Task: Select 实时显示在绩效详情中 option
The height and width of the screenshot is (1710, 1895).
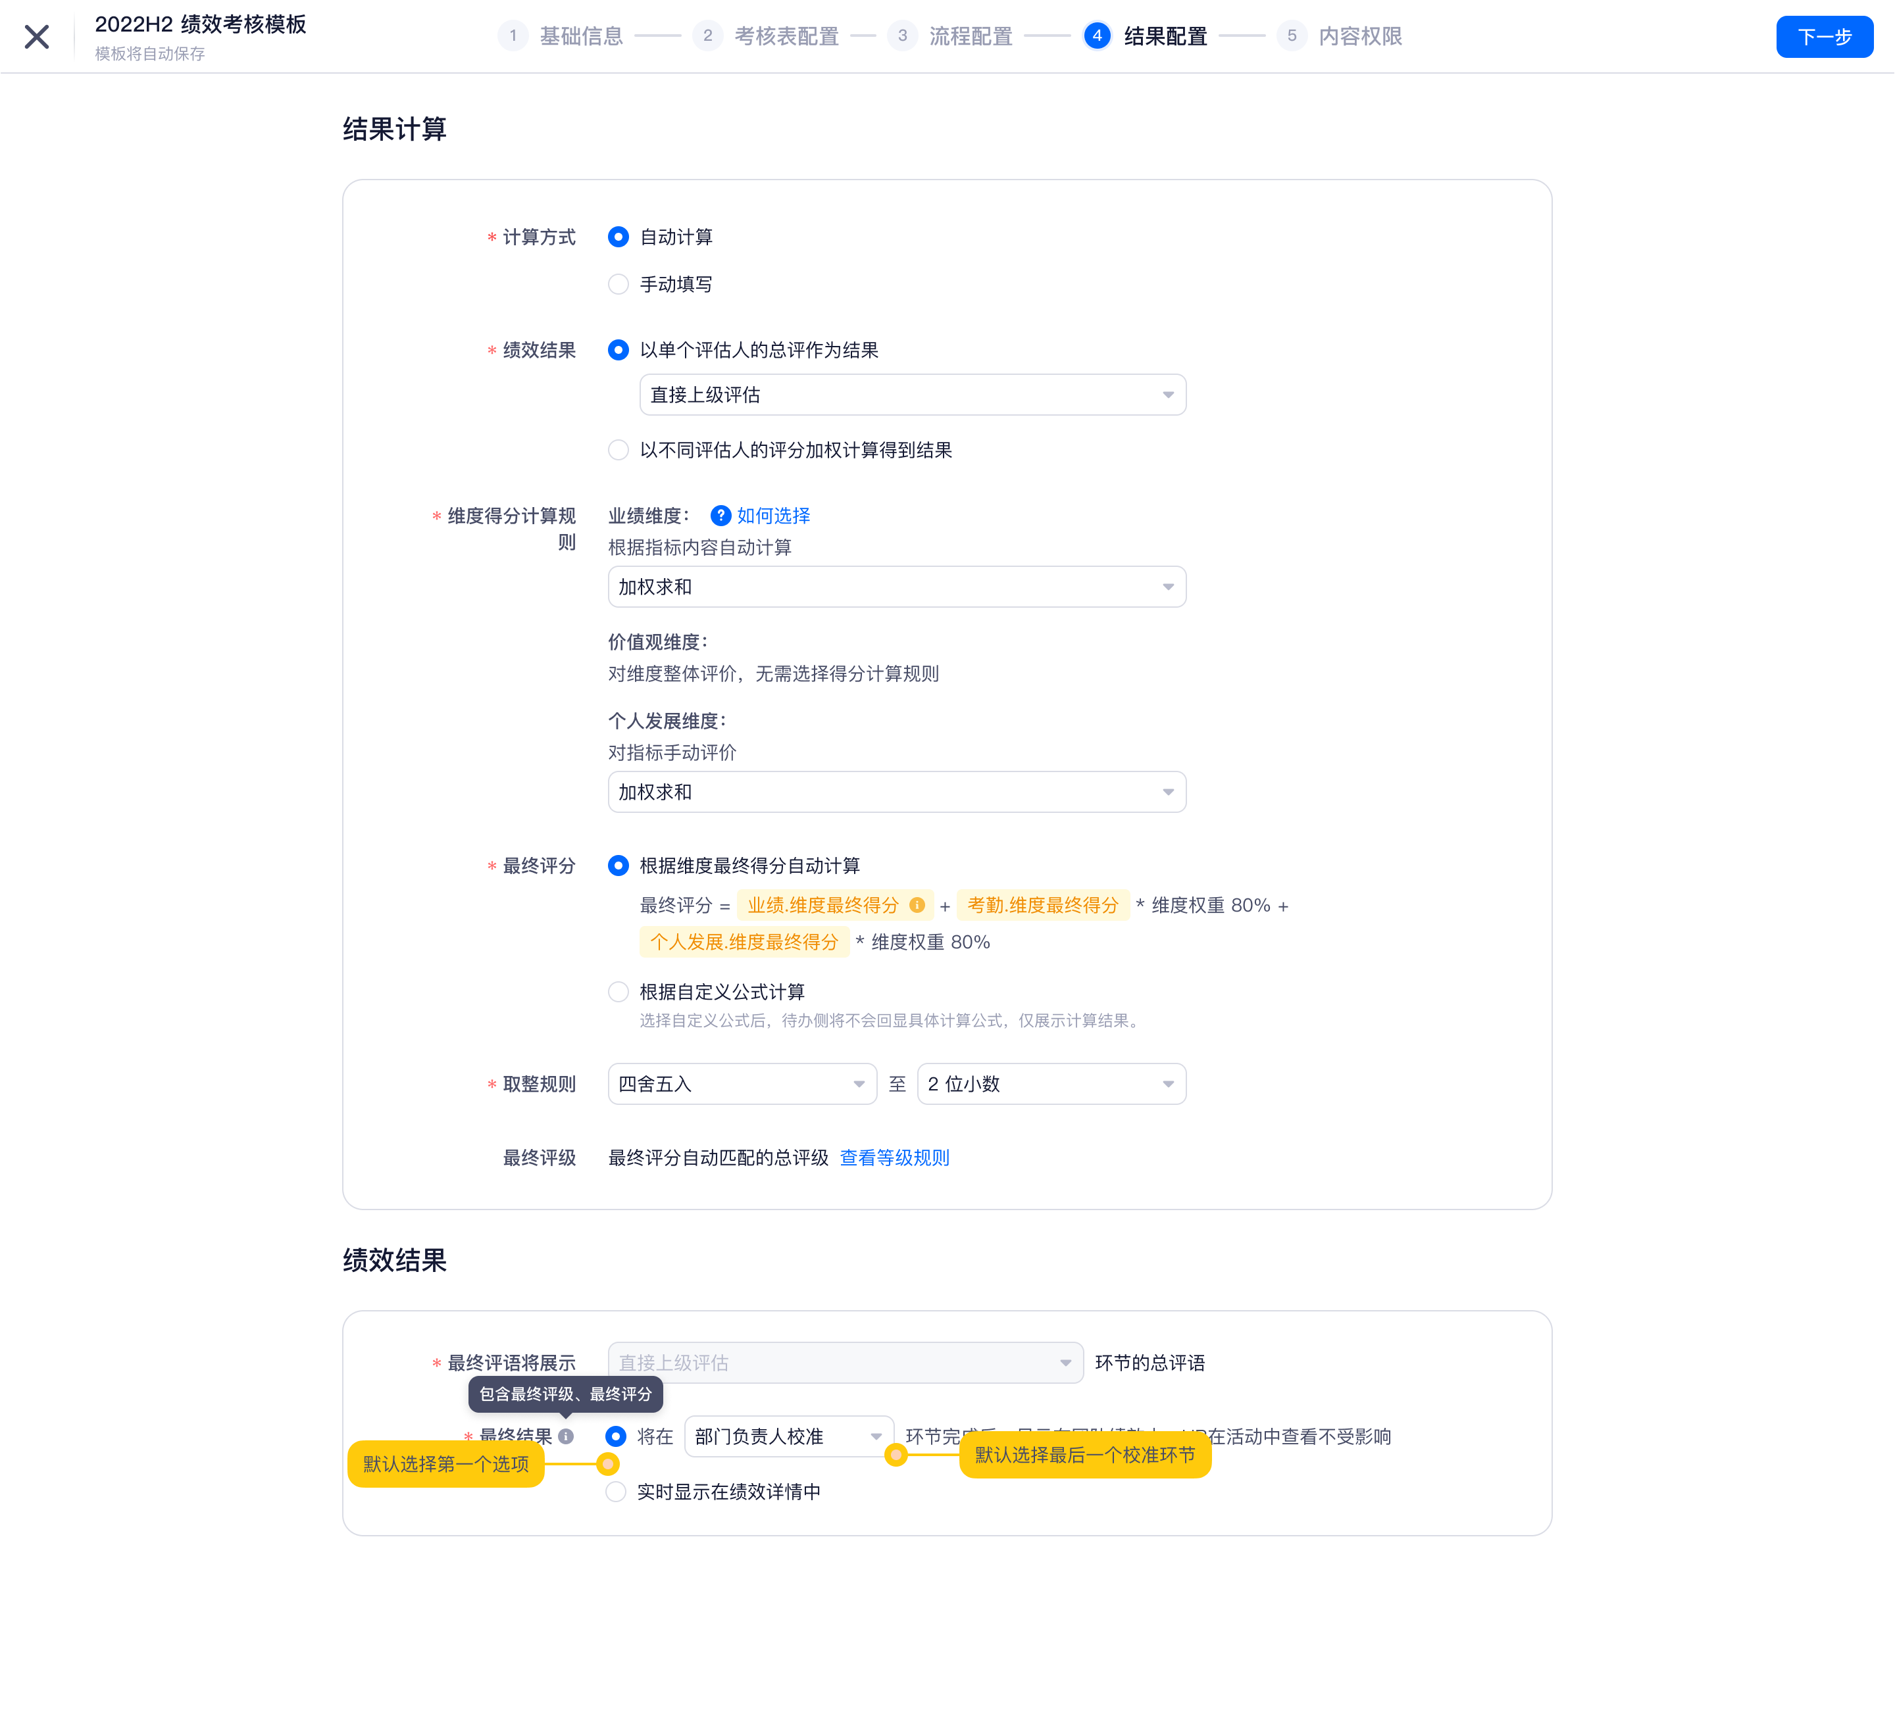Action: 616,1492
